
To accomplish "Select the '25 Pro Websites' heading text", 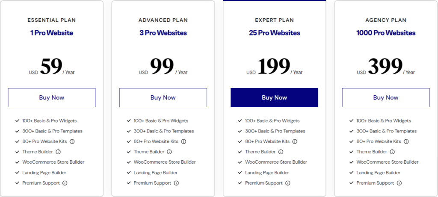I will point(274,33).
